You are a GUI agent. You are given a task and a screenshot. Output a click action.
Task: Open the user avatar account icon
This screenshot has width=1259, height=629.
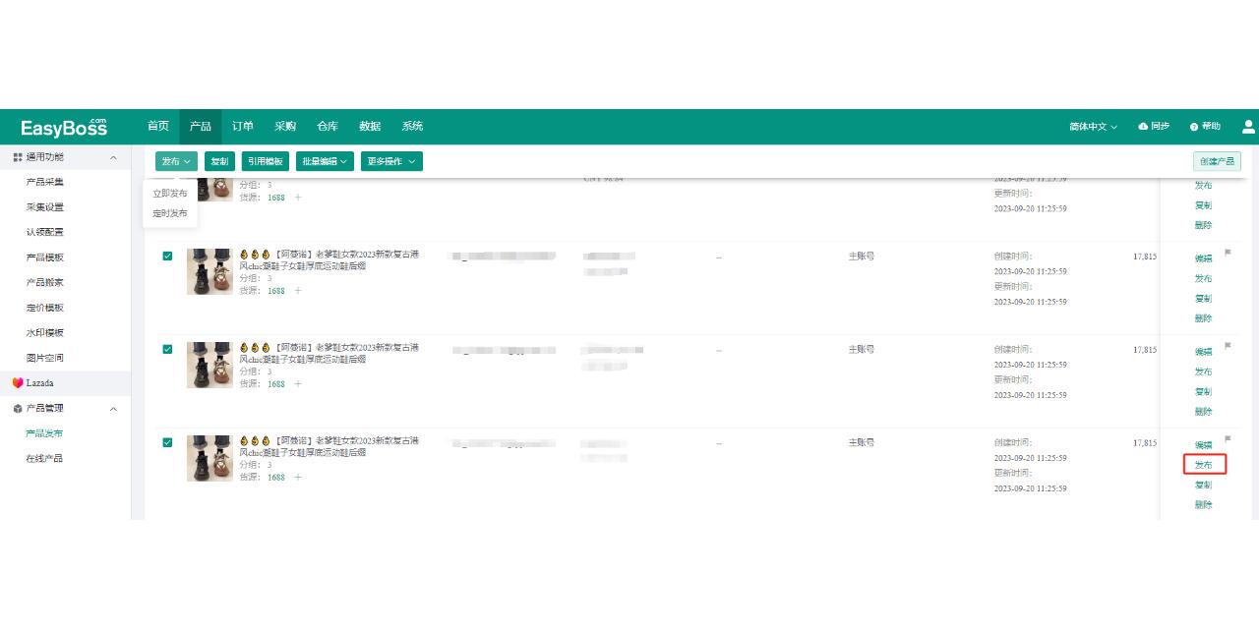(x=1249, y=127)
